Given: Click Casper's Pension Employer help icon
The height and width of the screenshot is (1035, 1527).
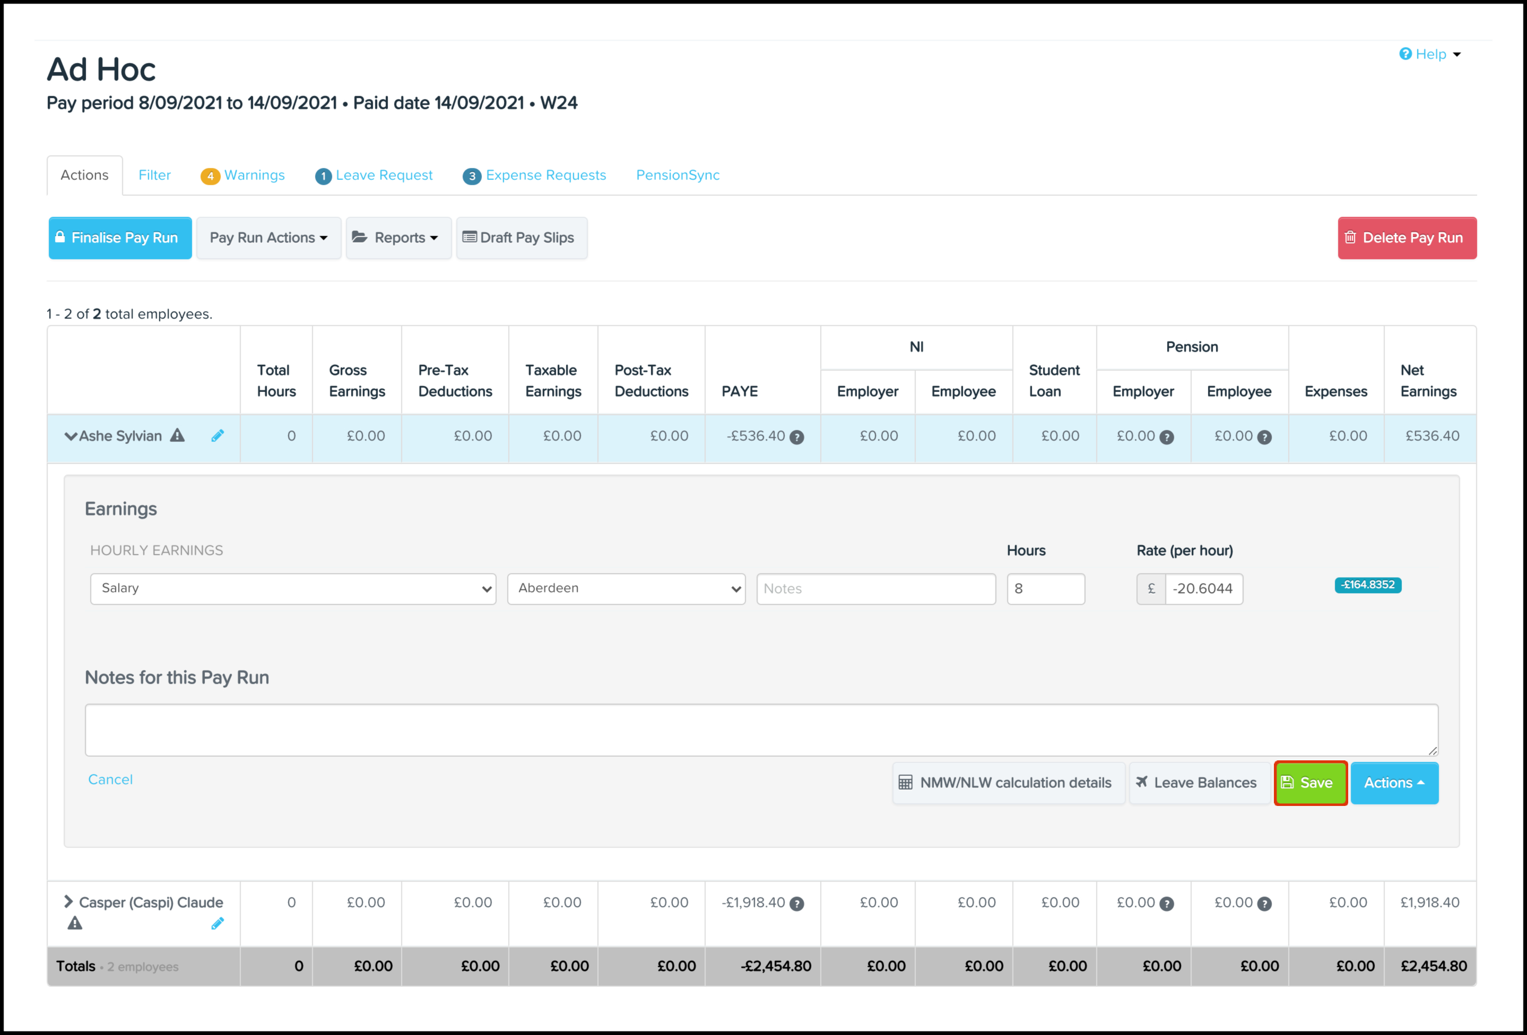Looking at the screenshot, I should point(1166,905).
